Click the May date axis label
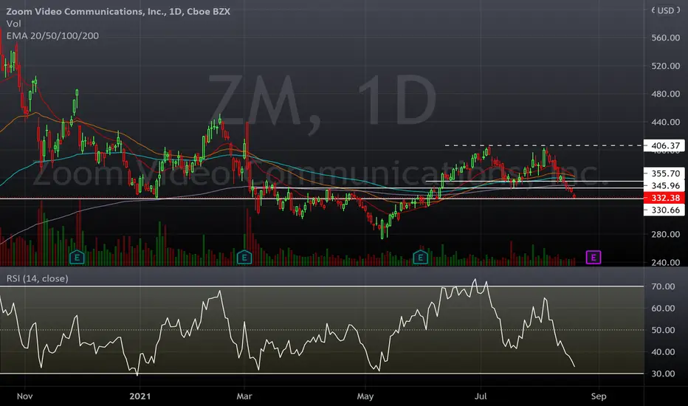 coord(365,396)
